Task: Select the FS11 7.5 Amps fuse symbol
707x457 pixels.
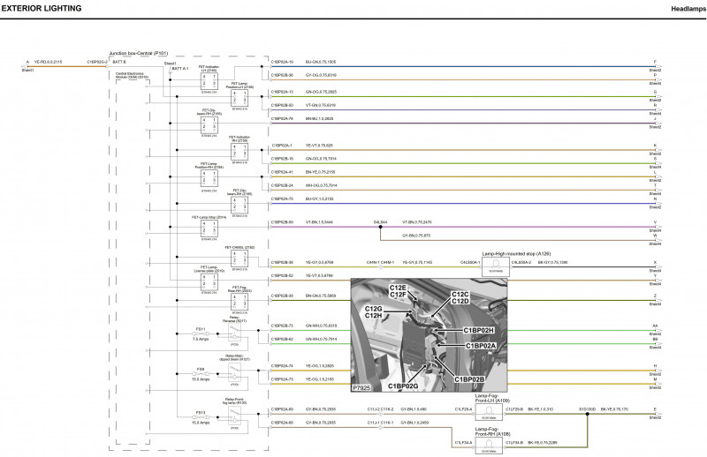Action: [x=201, y=333]
